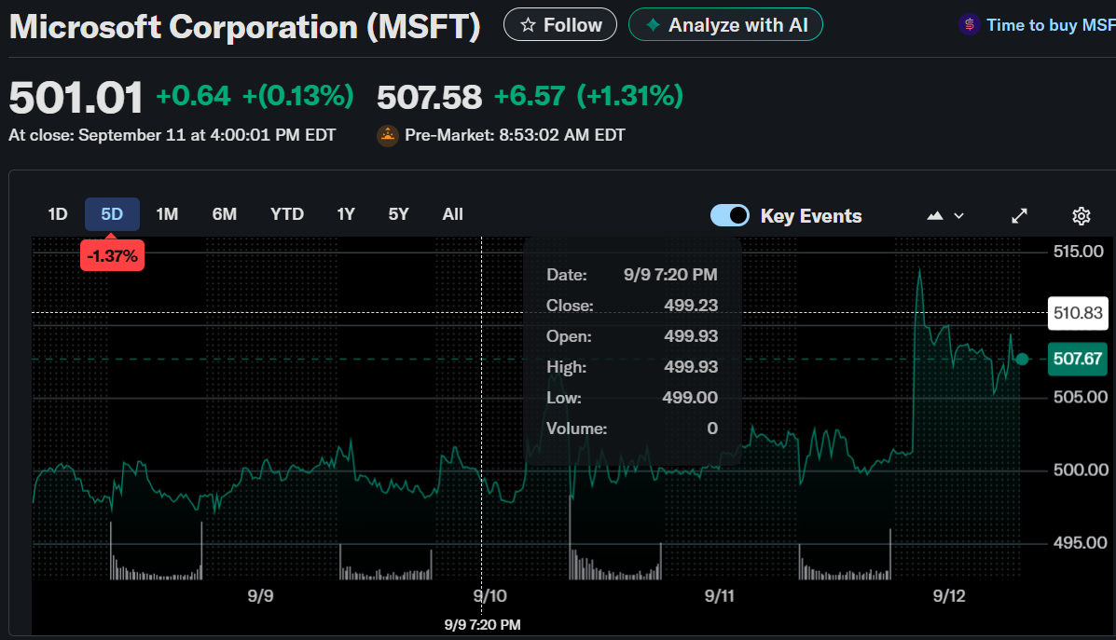Toggle the Key Events switch
1116x640 pixels.
click(729, 215)
